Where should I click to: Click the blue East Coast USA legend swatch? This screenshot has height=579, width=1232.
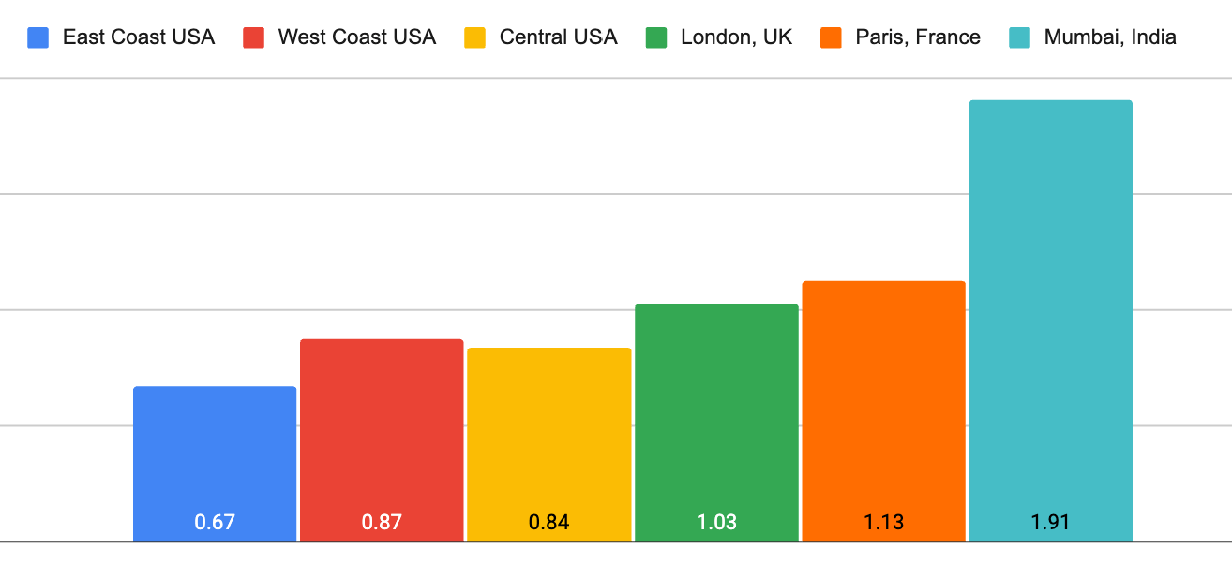tap(38, 38)
